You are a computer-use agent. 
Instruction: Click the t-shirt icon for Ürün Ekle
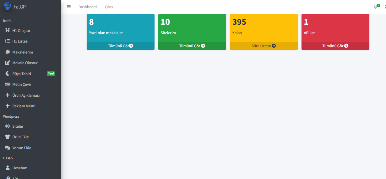pyautogui.click(x=8, y=137)
